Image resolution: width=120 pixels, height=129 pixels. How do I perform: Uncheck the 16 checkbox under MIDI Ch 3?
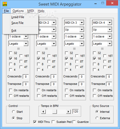[67, 59]
